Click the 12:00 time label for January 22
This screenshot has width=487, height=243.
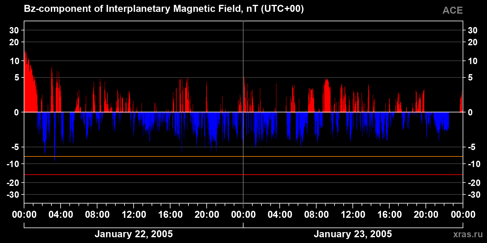click(x=134, y=215)
